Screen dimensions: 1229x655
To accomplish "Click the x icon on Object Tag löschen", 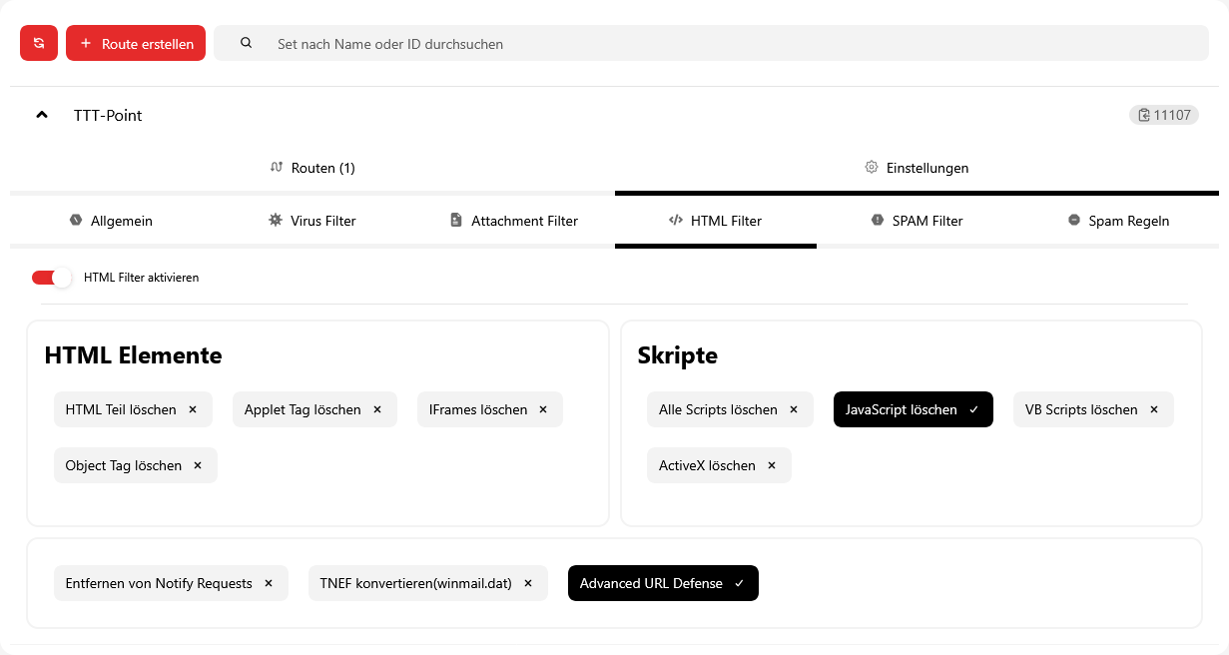I will tap(198, 465).
